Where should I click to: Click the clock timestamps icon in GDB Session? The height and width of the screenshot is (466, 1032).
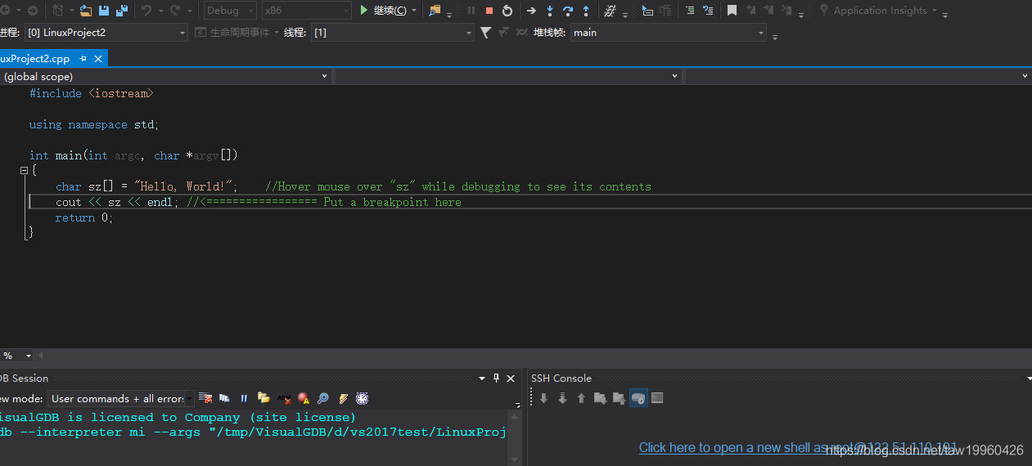(362, 398)
